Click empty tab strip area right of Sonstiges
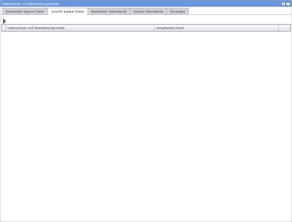Image resolution: width=292 pixels, height=222 pixels. click(x=240, y=11)
